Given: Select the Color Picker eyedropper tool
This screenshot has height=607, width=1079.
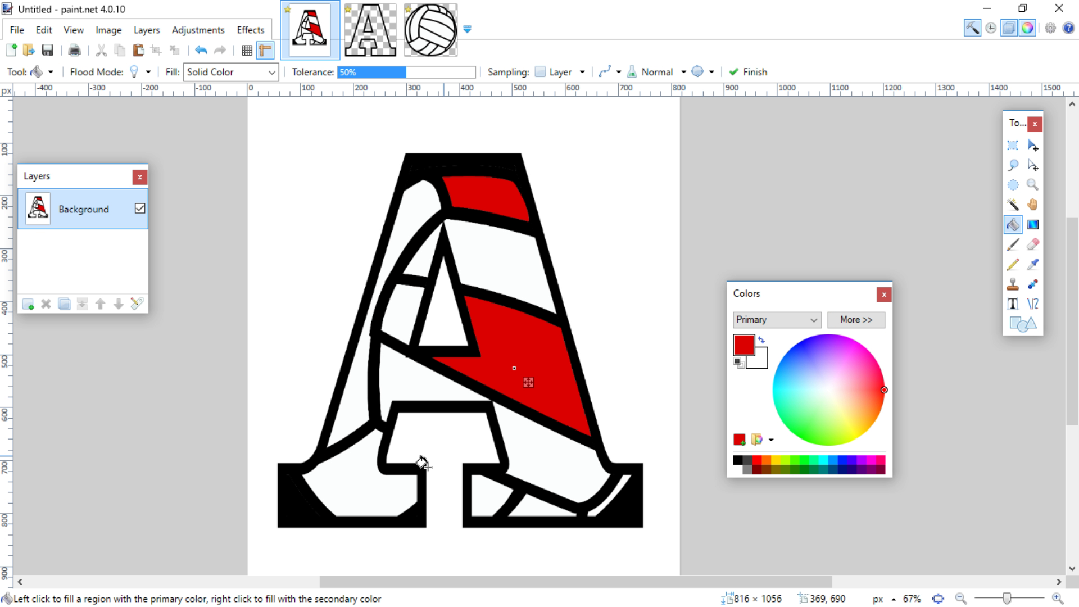Looking at the screenshot, I should pyautogui.click(x=1033, y=264).
